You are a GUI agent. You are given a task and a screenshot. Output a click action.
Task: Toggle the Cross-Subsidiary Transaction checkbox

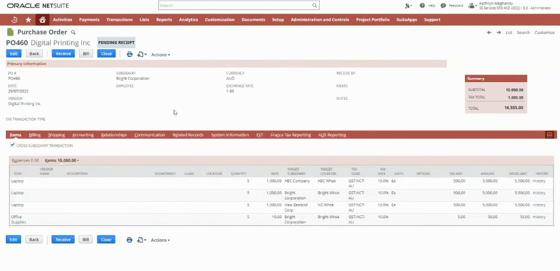[x=12, y=145]
